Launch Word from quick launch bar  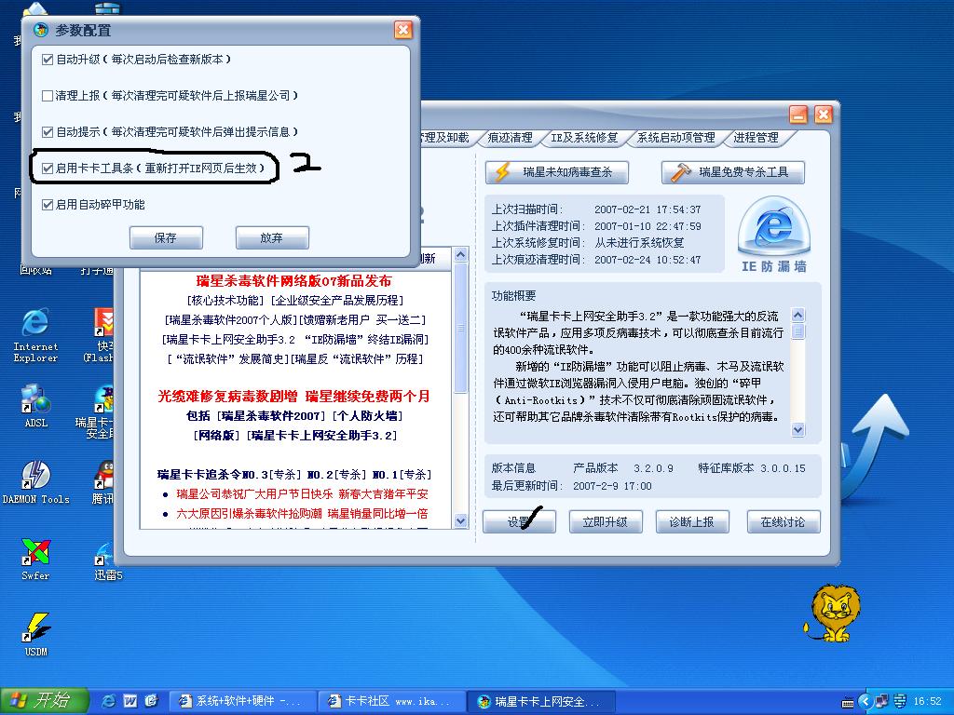tap(130, 701)
